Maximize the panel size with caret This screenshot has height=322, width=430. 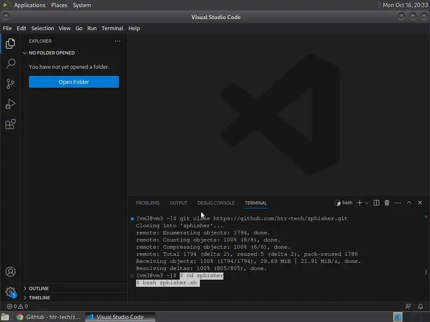[409, 203]
